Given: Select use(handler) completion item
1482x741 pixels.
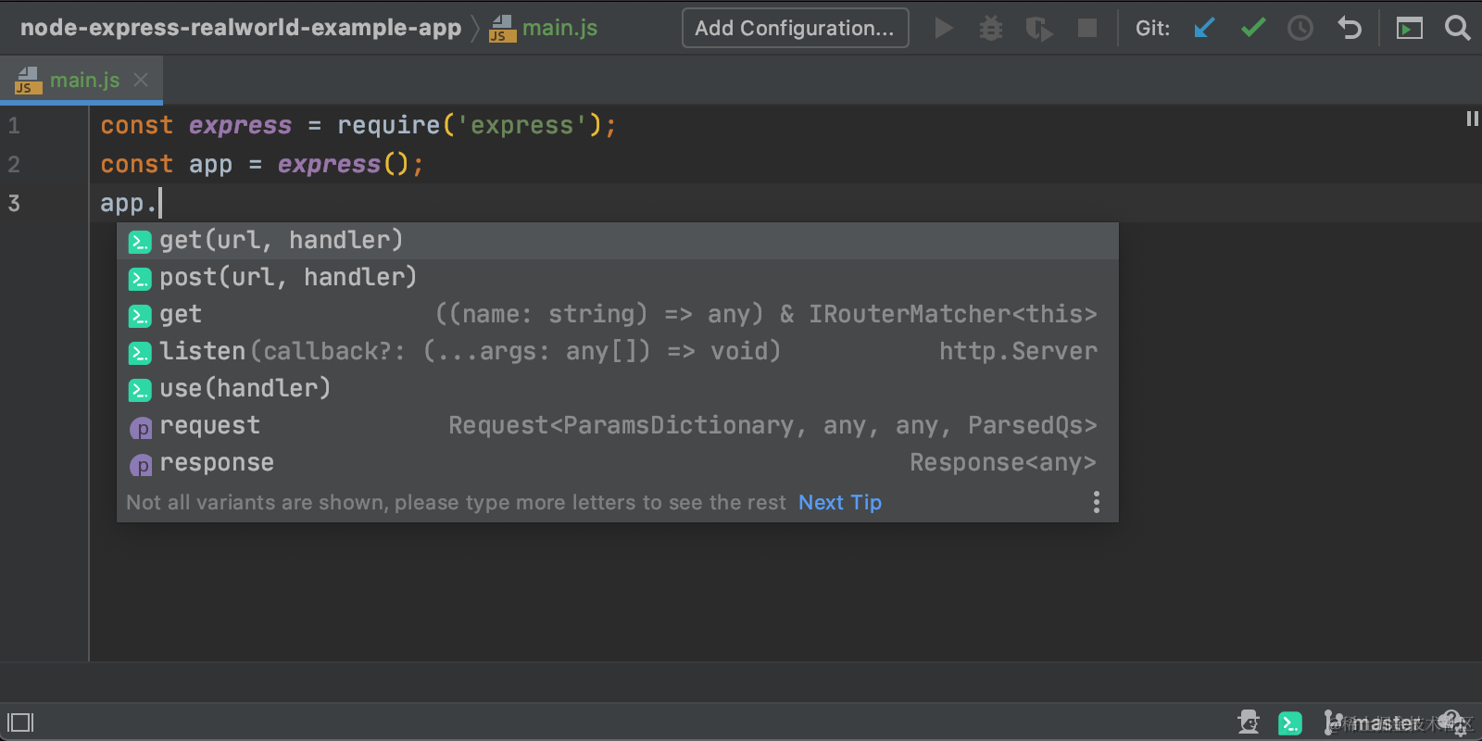Looking at the screenshot, I should click(618, 388).
